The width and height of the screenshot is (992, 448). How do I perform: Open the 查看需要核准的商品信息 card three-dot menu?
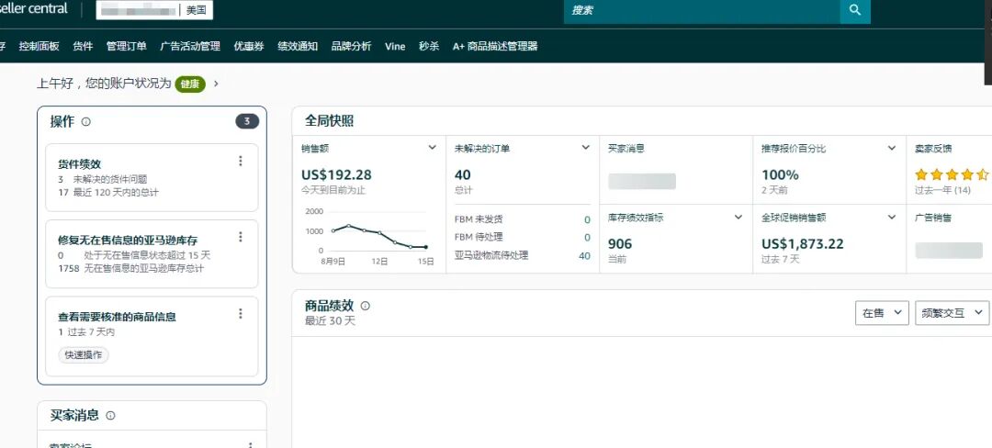point(241,313)
